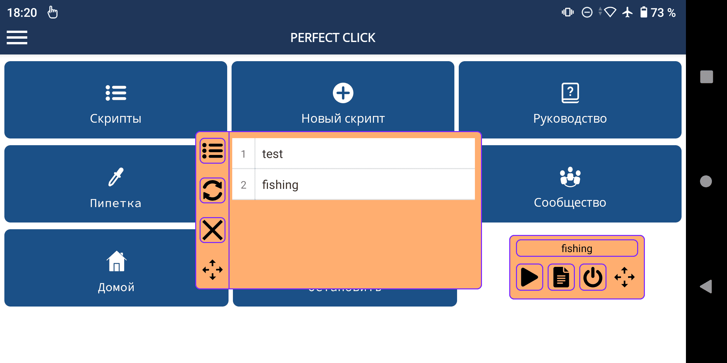Tap the fishing script name label

[577, 248]
